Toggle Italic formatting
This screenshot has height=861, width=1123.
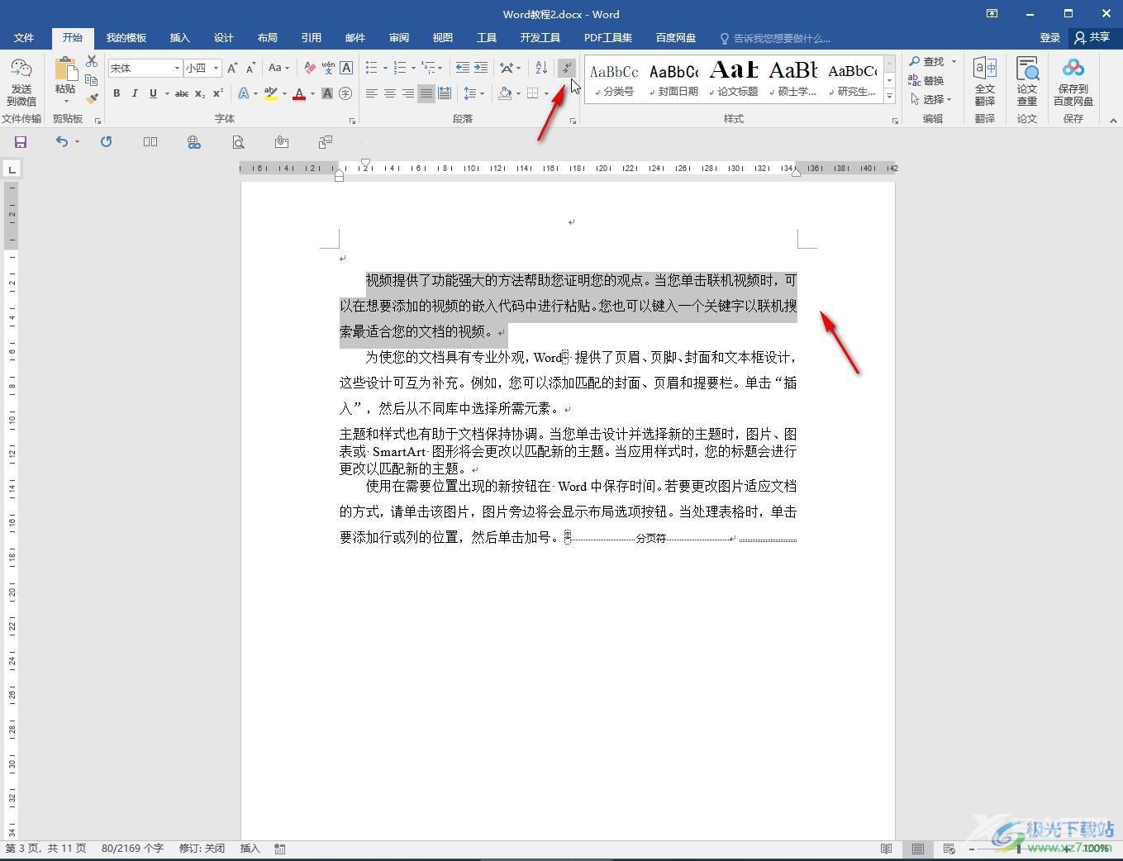(135, 93)
